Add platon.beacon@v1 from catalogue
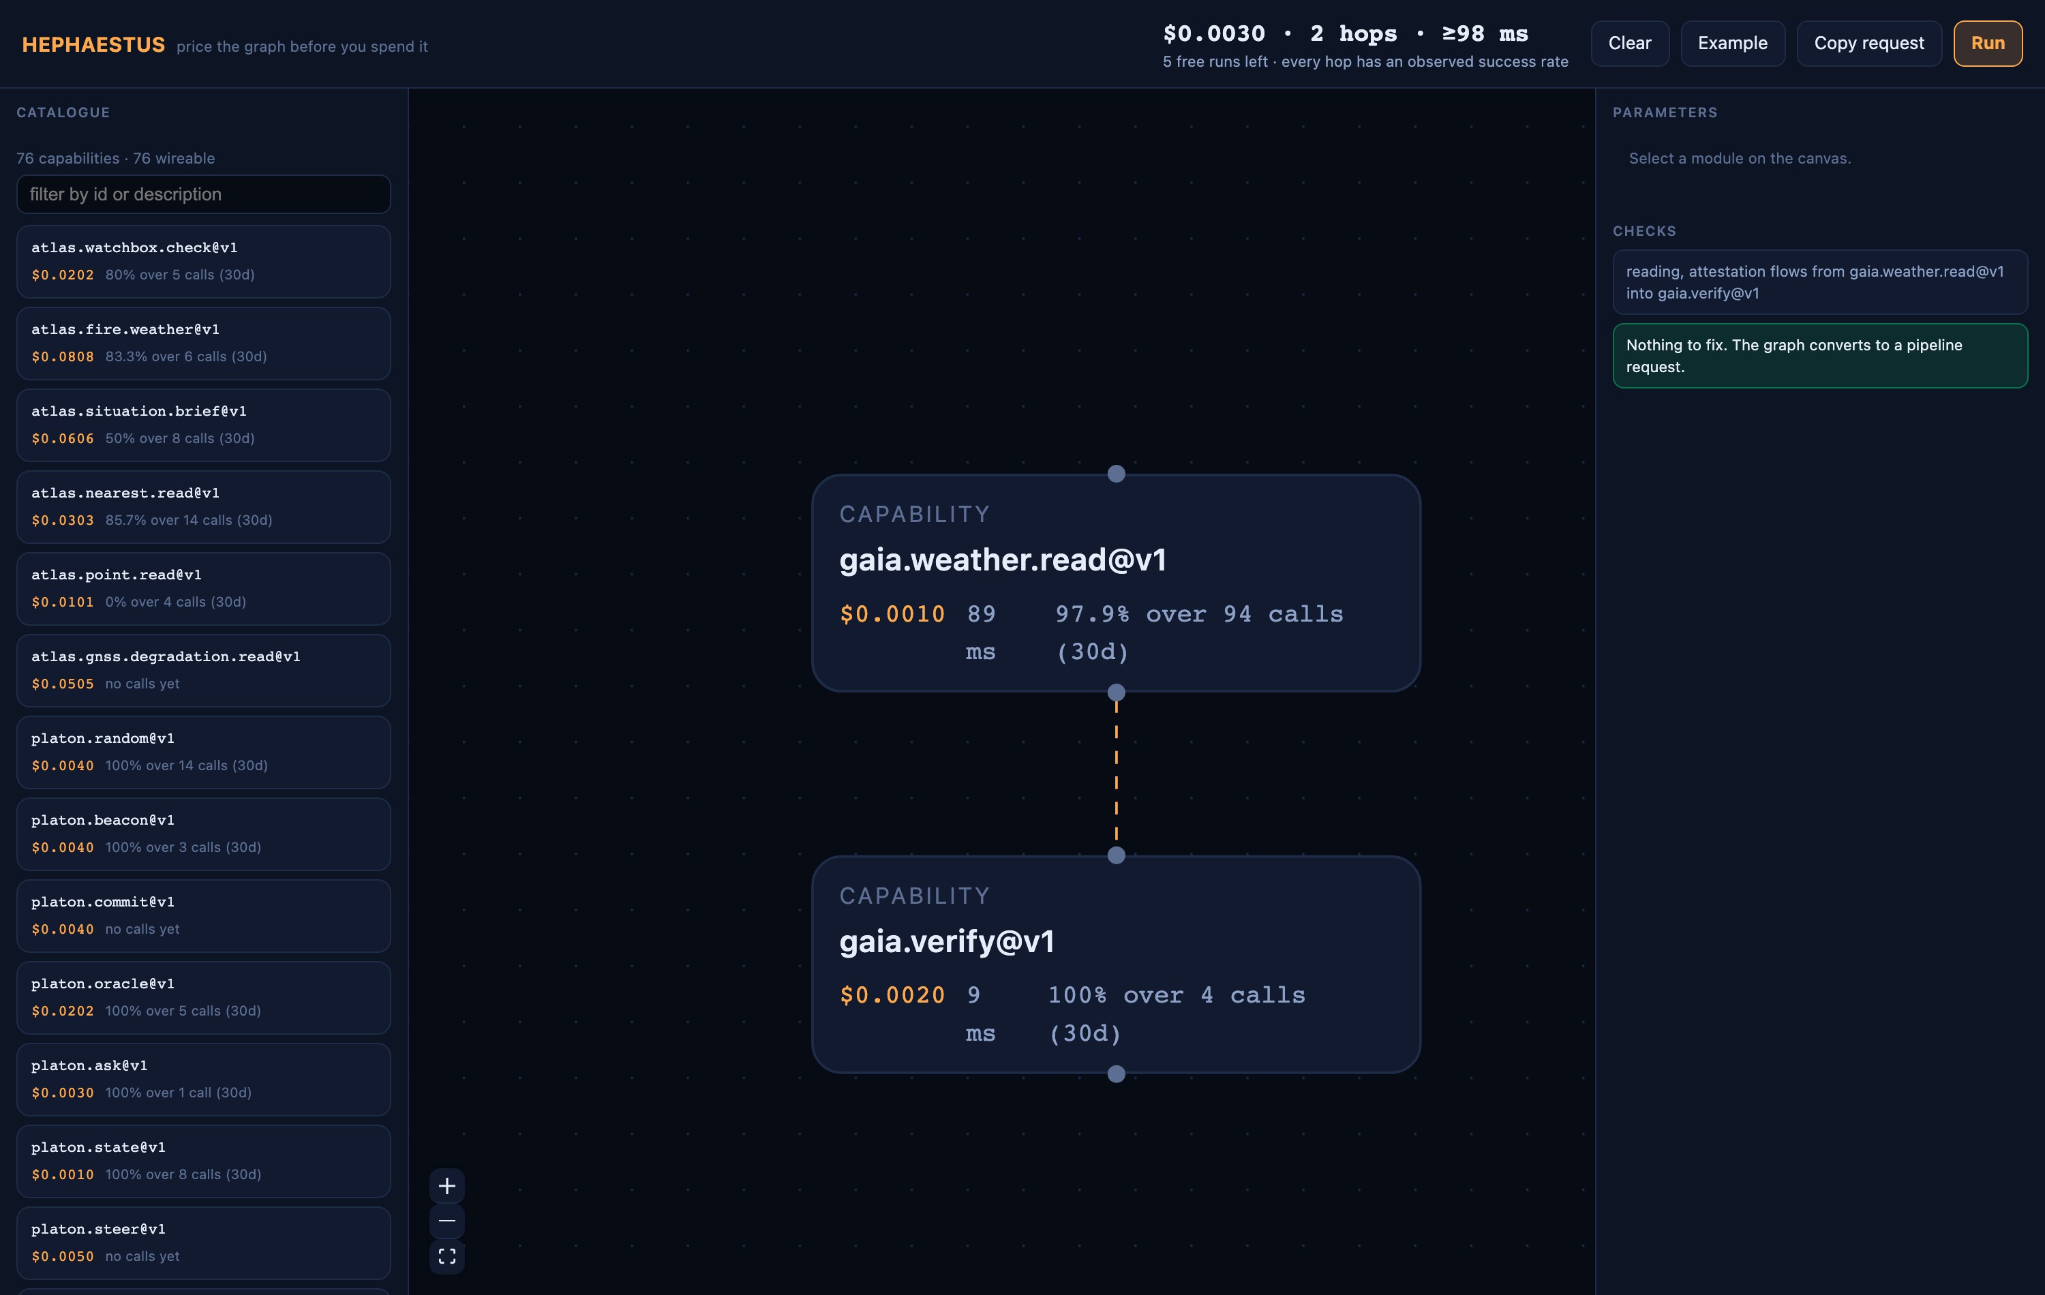The height and width of the screenshot is (1295, 2045). click(x=204, y=834)
